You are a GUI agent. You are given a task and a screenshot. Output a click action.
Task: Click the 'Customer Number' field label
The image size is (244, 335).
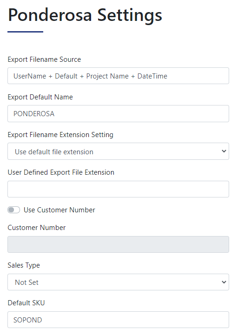[x=37, y=228]
